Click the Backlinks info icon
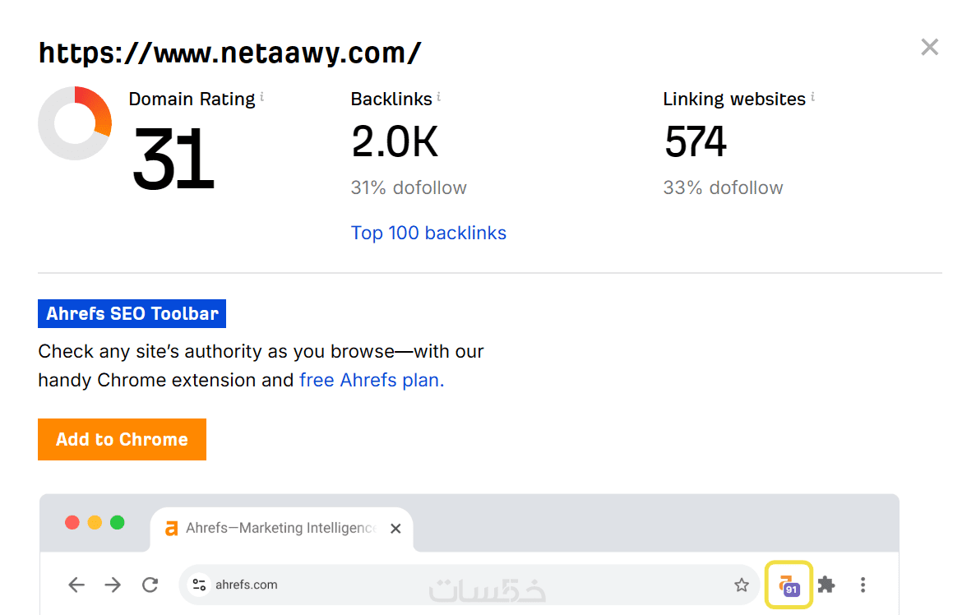976x615 pixels. (439, 97)
